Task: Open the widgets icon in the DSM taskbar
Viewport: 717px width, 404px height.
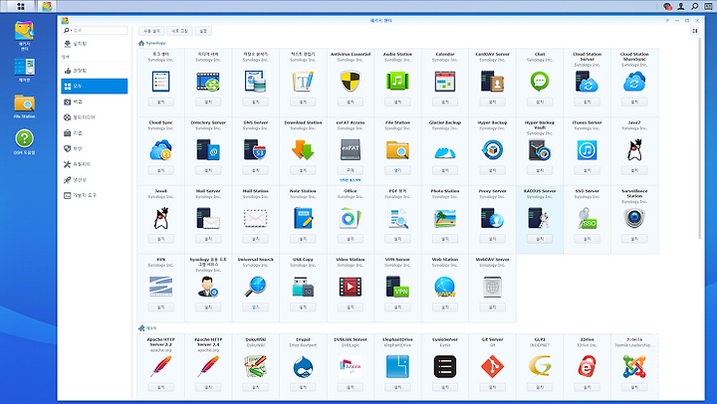Action: (708, 6)
